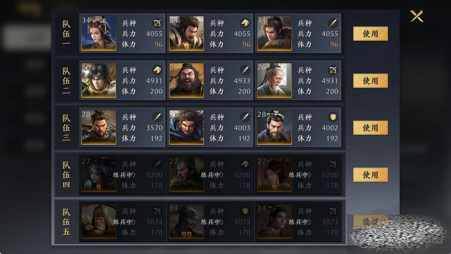
Task: Click the 使用 button for 队伍二
Action: (370, 81)
